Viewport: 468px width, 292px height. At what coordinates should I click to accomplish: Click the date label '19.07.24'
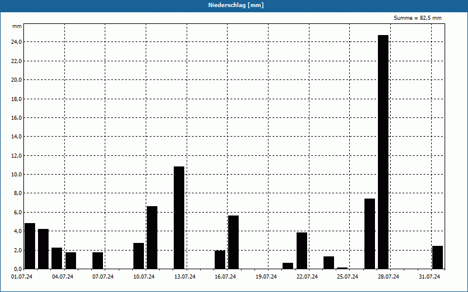266,277
